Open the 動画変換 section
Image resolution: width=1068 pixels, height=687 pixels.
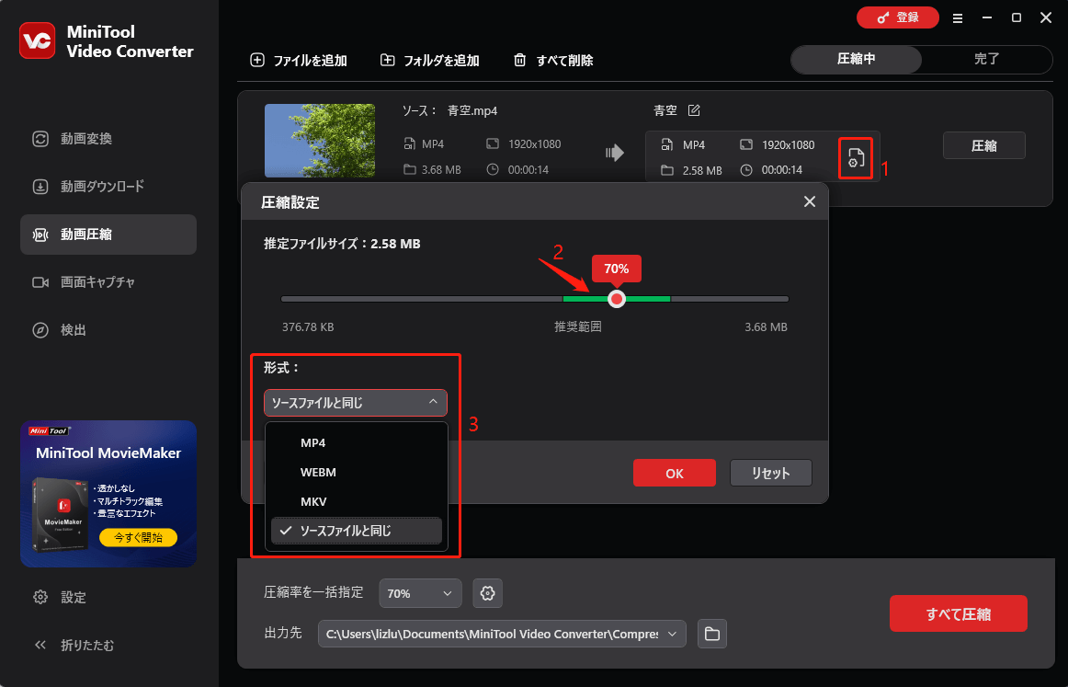108,139
